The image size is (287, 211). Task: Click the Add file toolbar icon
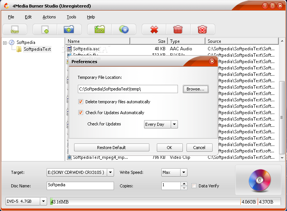coord(45,29)
